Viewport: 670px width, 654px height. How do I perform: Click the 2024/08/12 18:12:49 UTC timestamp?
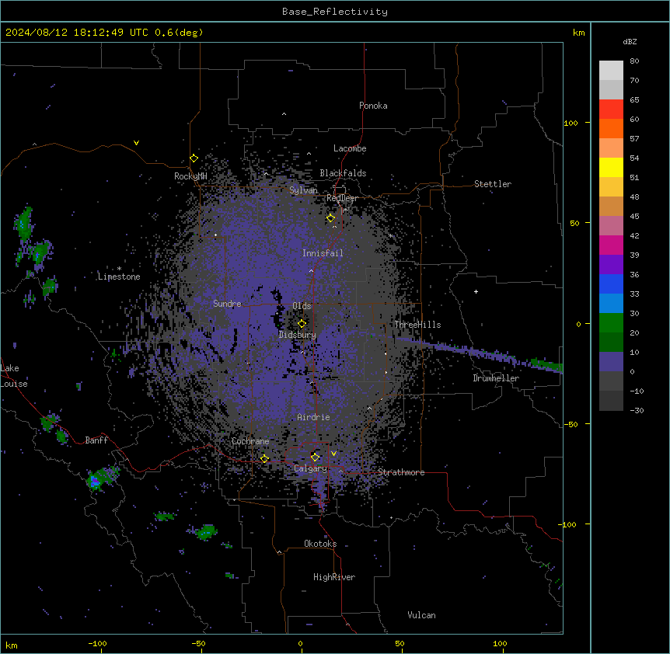point(77,33)
